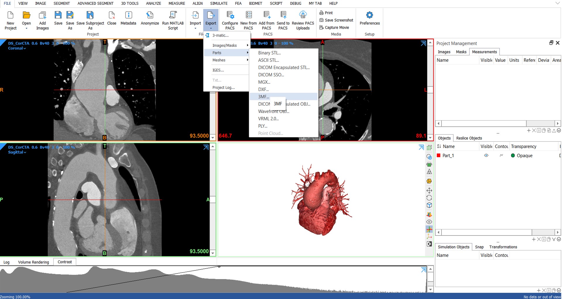Open the Sagittal view orientation dropdown
The height and width of the screenshot is (299, 562).
tap(17, 152)
